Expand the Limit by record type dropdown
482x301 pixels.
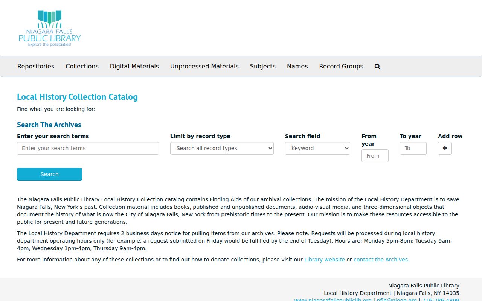(x=222, y=148)
